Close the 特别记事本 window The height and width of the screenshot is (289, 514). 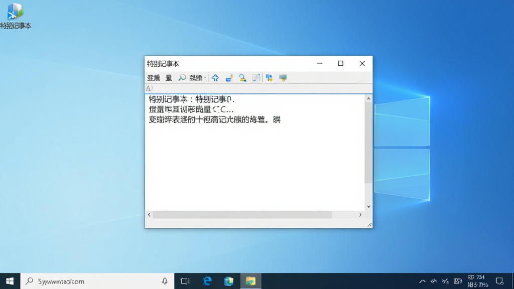362,63
